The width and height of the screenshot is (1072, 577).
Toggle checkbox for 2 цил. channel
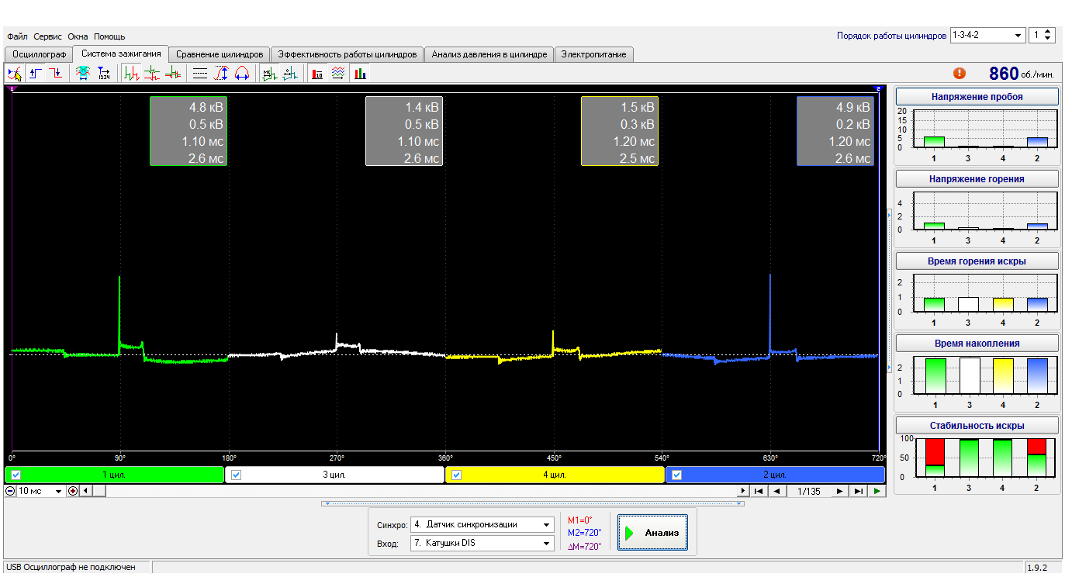pyautogui.click(x=677, y=475)
